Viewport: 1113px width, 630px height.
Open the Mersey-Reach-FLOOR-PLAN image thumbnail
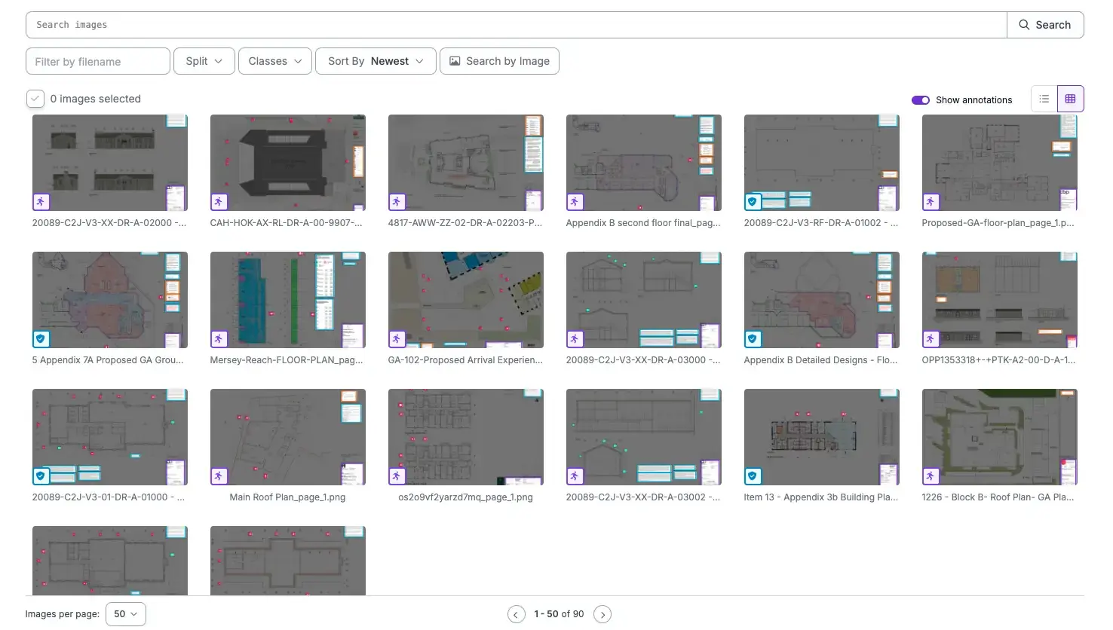[x=288, y=300]
